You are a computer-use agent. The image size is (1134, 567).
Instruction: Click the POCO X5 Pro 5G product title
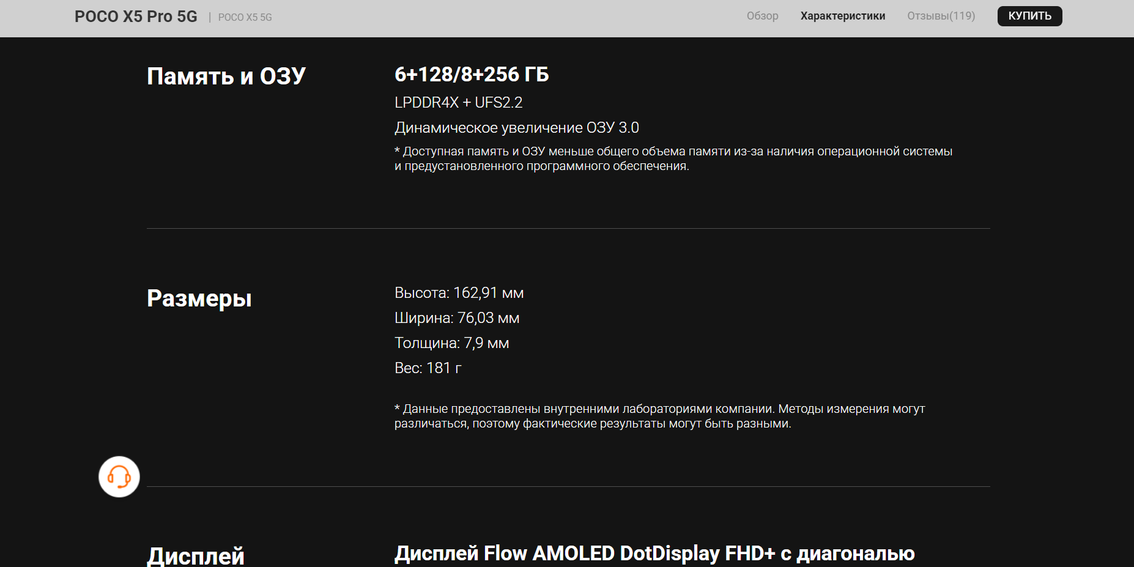point(136,17)
